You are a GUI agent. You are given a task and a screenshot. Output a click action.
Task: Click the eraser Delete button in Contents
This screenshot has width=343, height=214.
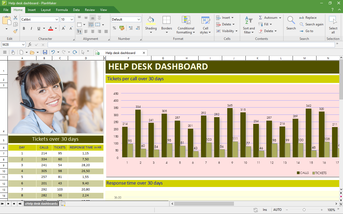tap(268, 31)
